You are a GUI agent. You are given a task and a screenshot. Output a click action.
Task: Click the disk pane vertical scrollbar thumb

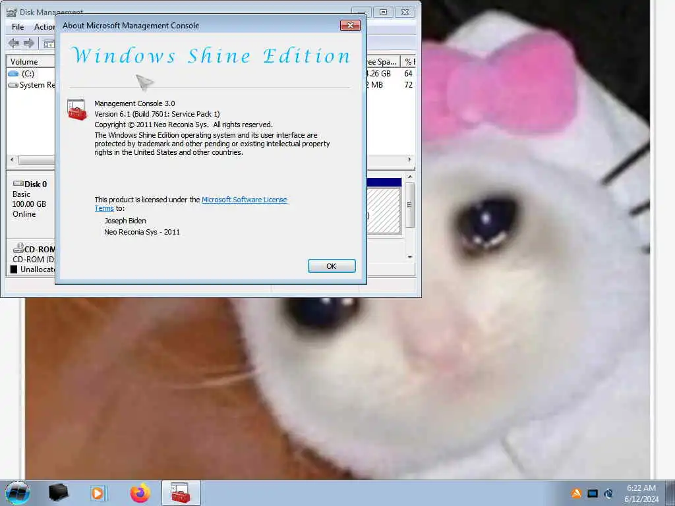click(x=409, y=206)
